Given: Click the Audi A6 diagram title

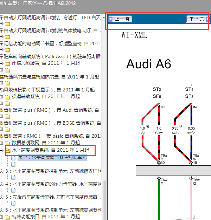Looking at the screenshot, I should [149, 64].
